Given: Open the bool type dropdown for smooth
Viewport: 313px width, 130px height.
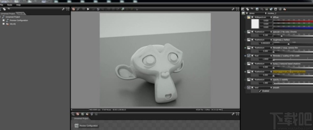Looking at the screenshot, I should point(263,88).
